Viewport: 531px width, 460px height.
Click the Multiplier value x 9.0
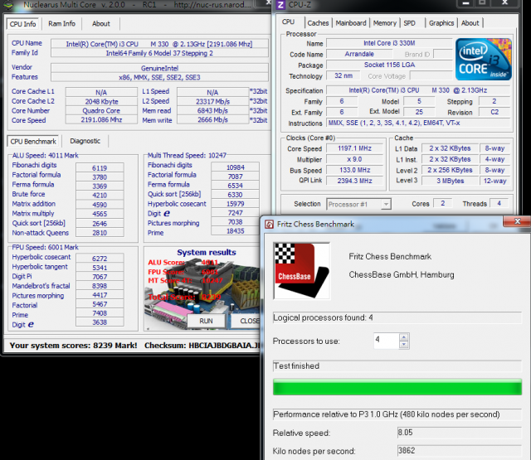[x=354, y=159]
